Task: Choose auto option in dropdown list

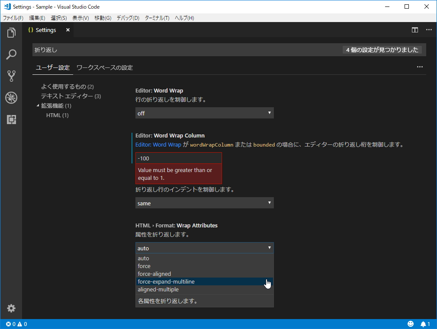Action: [205, 258]
